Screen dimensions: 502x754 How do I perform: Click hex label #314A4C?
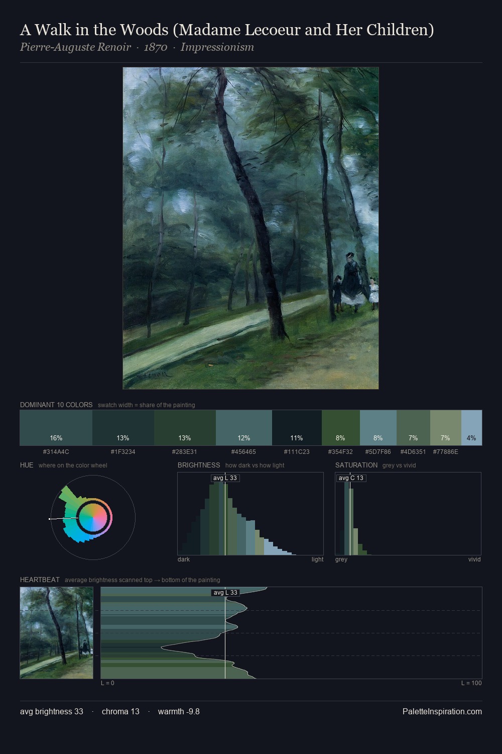pos(56,451)
